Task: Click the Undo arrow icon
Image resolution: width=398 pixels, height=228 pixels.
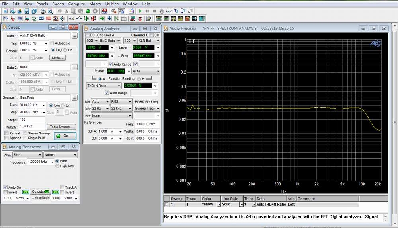Action: click(59, 11)
